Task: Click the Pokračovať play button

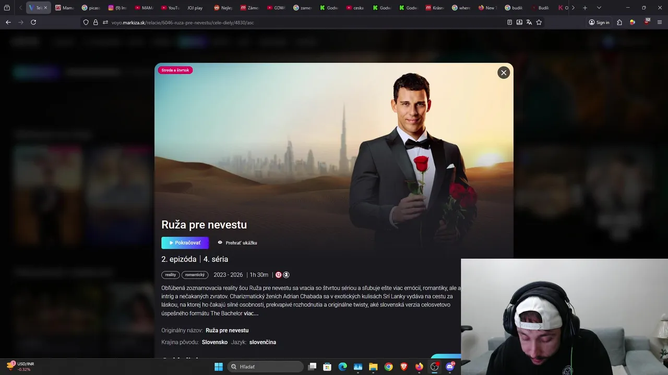Action: click(185, 243)
